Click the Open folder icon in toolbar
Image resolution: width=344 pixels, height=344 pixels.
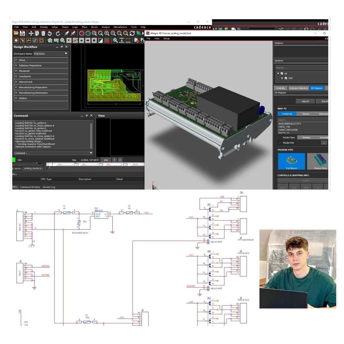click(x=16, y=34)
